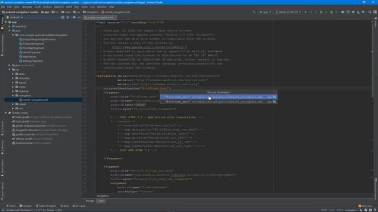Open the VCS menu
The image size is (378, 212).
coord(92,7)
